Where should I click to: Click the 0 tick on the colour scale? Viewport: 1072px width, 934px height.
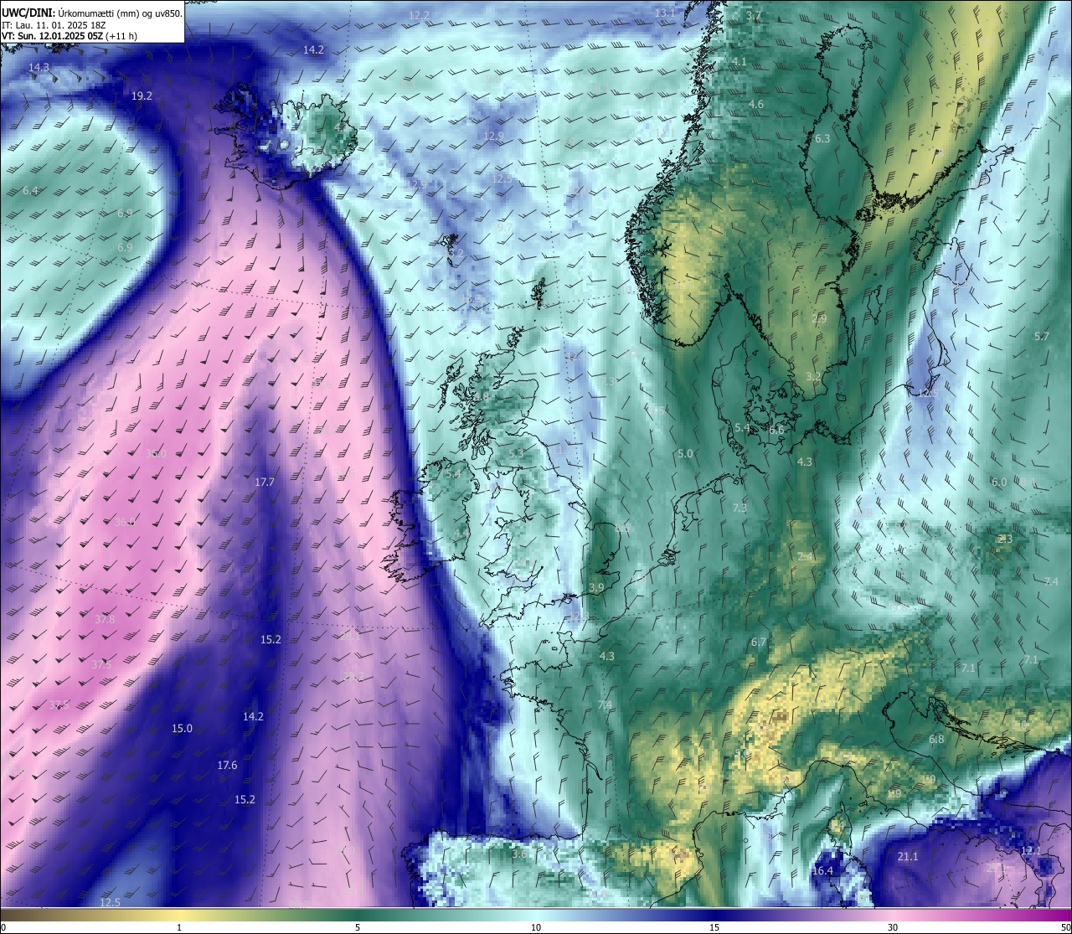click(x=3, y=927)
